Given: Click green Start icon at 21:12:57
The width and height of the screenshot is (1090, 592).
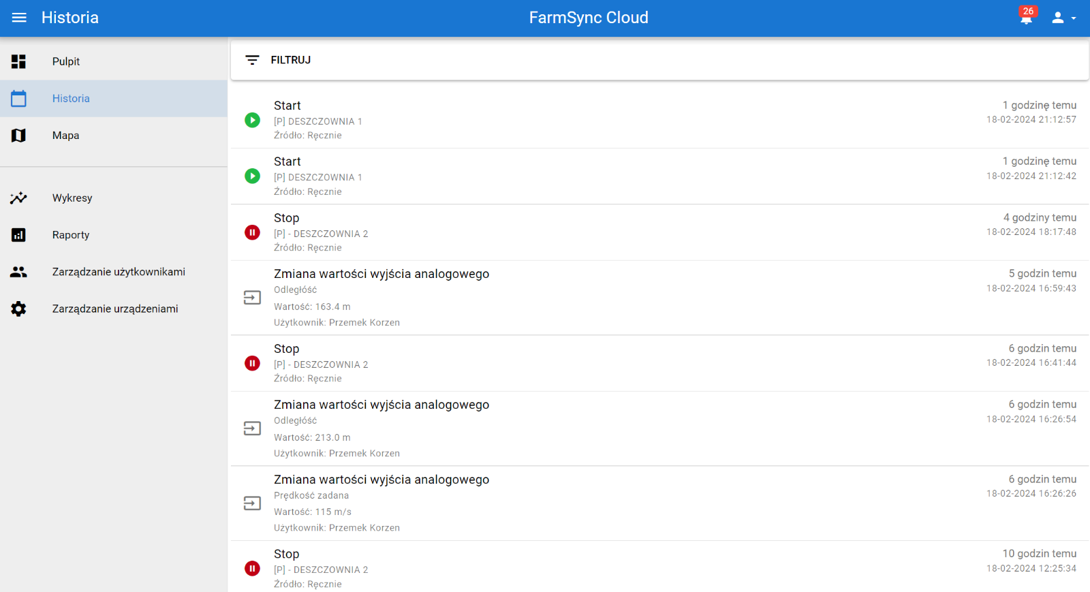Looking at the screenshot, I should [252, 120].
